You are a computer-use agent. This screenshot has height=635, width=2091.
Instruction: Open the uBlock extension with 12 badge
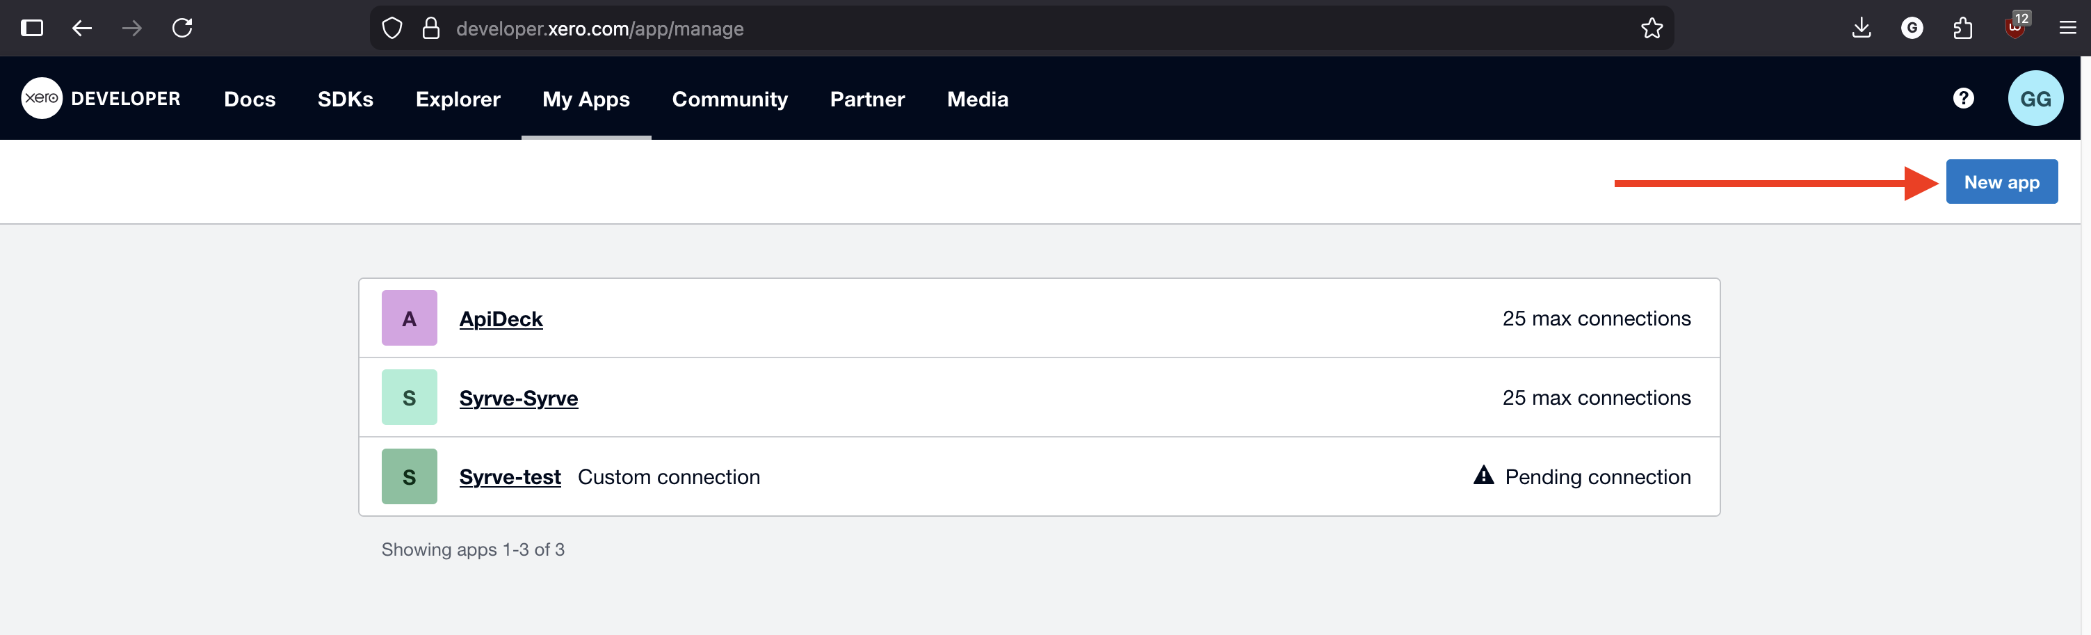click(x=2017, y=26)
